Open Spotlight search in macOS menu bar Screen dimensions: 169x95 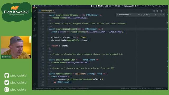[163, 6]
